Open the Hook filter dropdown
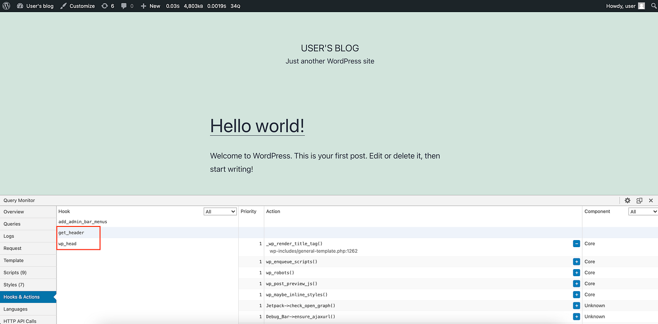This screenshot has width=658, height=324. [x=220, y=212]
